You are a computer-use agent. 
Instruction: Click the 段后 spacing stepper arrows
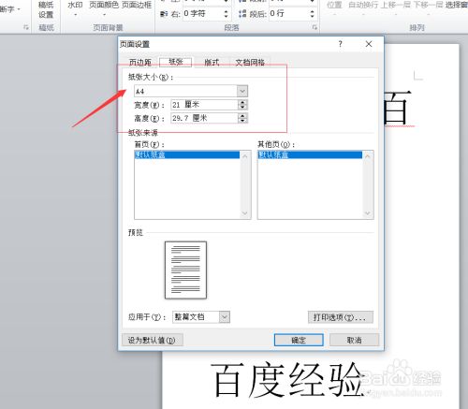[x=313, y=14]
